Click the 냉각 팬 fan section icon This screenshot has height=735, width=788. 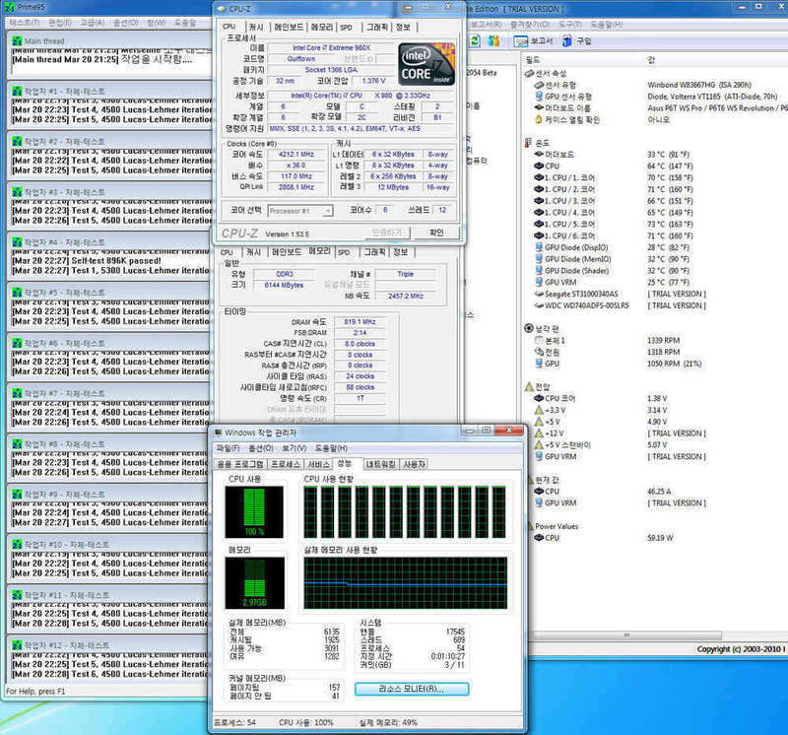coord(528,328)
